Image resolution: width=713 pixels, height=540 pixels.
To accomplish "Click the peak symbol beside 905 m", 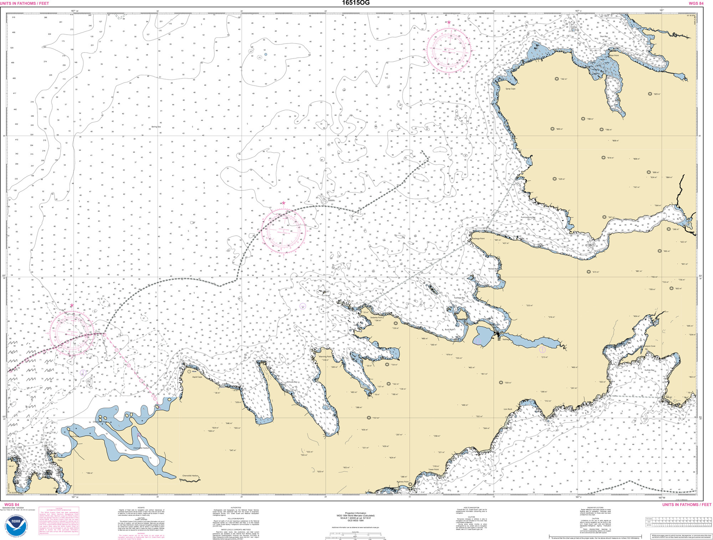I will pos(660,251).
